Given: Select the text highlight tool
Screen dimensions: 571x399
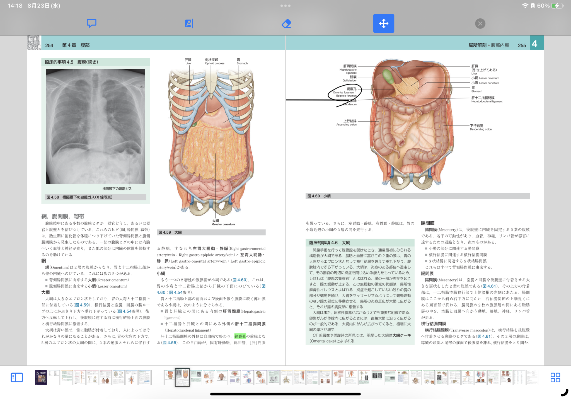Looking at the screenshot, I should 189,23.
